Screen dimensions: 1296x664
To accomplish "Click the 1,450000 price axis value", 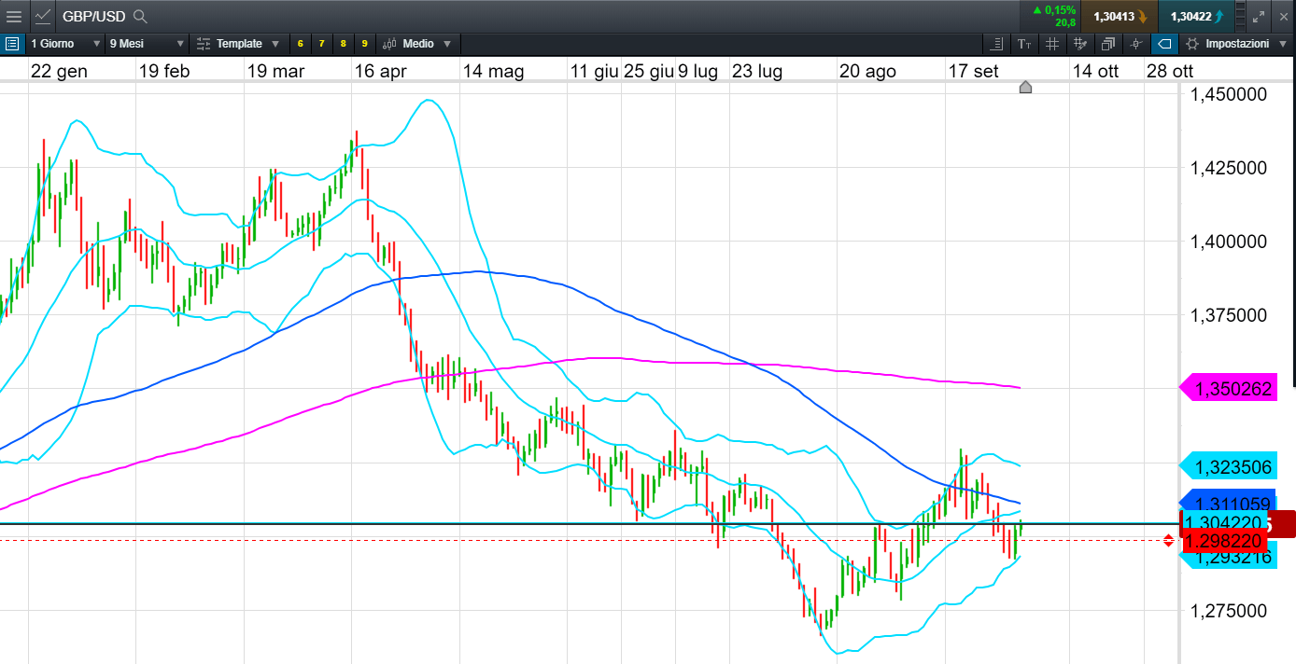I will click(x=1229, y=94).
